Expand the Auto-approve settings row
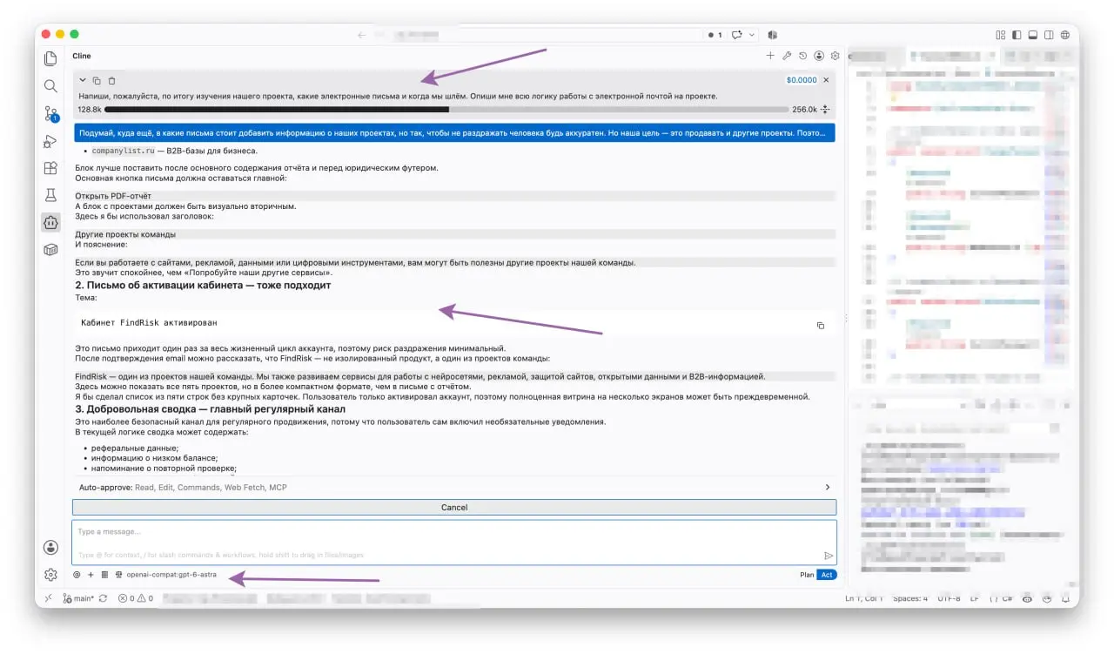 [454, 488]
